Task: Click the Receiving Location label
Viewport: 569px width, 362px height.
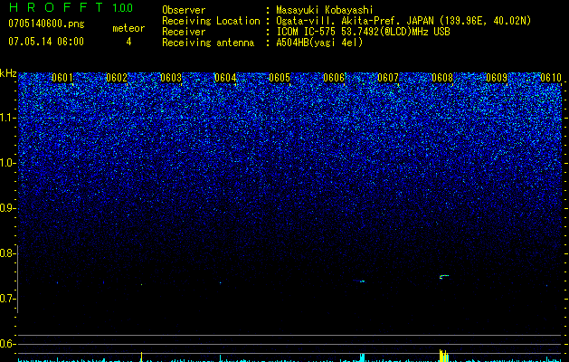Action: pos(211,21)
